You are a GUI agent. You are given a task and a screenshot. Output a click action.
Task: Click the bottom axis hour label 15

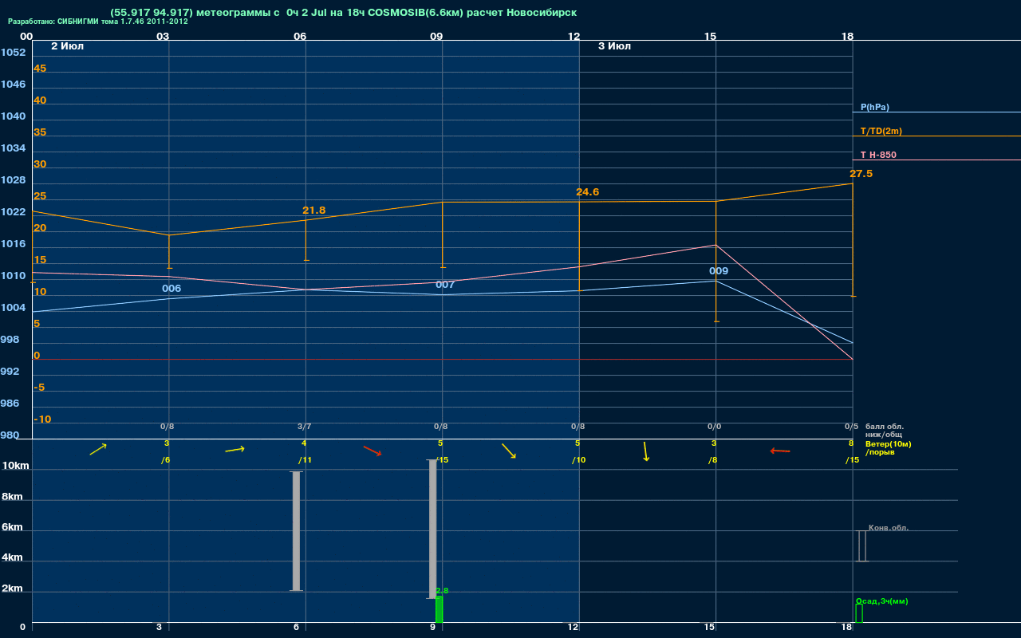pyautogui.click(x=709, y=628)
